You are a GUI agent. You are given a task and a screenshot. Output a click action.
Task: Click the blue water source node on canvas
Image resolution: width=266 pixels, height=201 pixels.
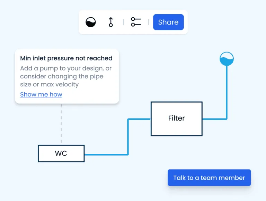tap(227, 59)
